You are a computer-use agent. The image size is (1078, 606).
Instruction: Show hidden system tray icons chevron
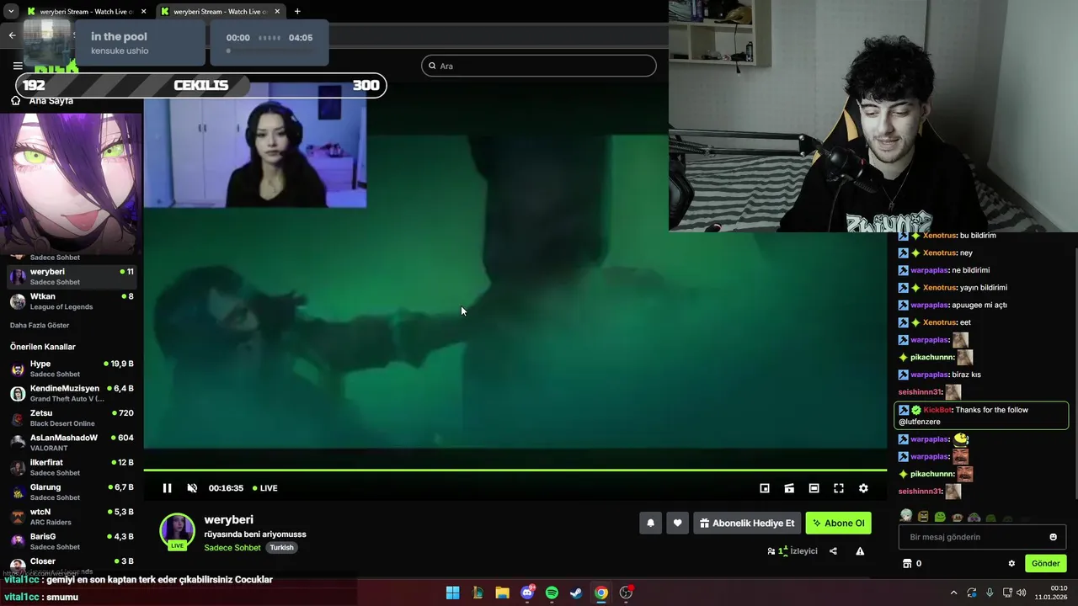point(953,593)
